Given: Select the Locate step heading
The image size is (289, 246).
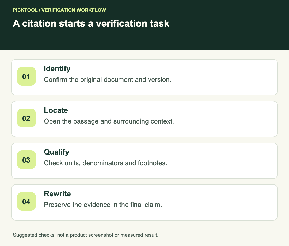Looking at the screenshot, I should pyautogui.click(x=56, y=110).
